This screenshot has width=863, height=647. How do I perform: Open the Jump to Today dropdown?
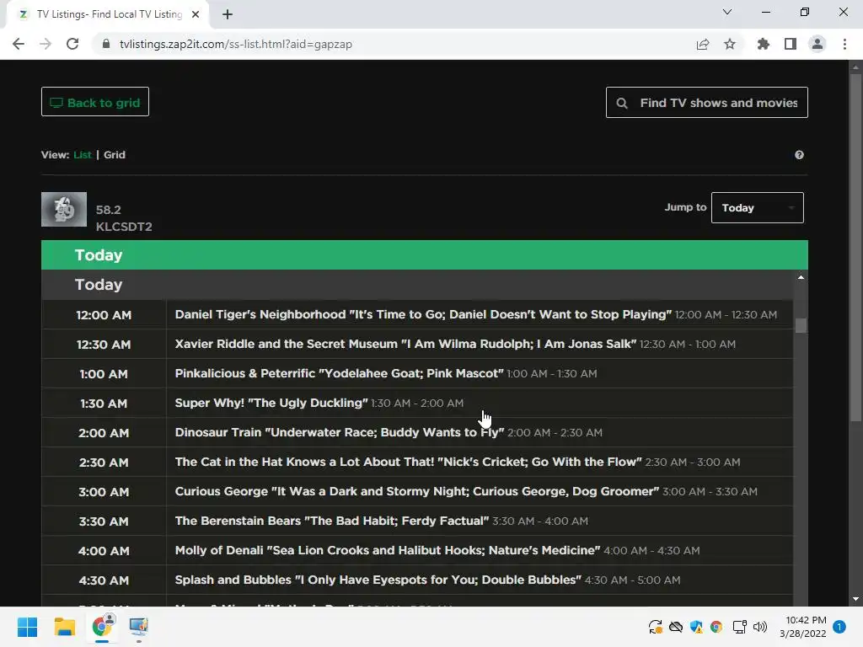coord(758,207)
